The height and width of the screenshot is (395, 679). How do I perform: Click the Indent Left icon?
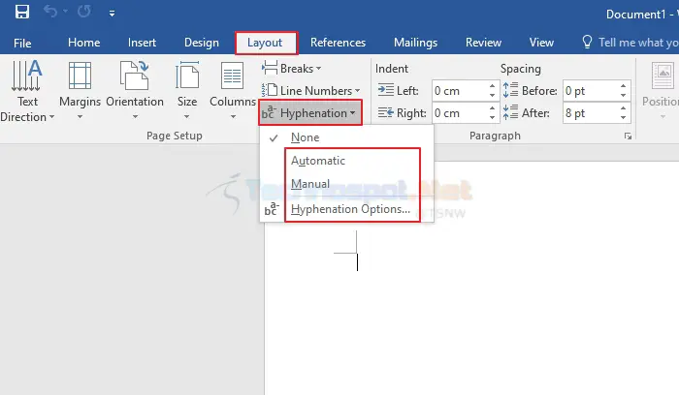(385, 90)
